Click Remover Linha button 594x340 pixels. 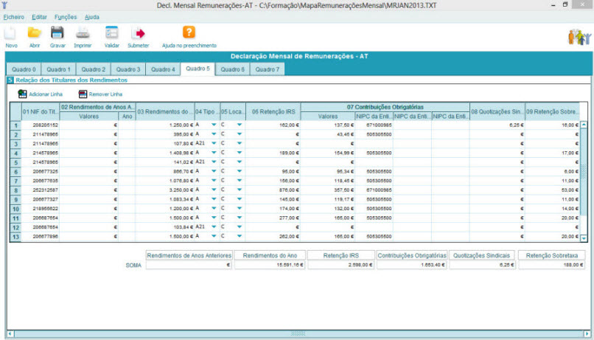(83, 94)
